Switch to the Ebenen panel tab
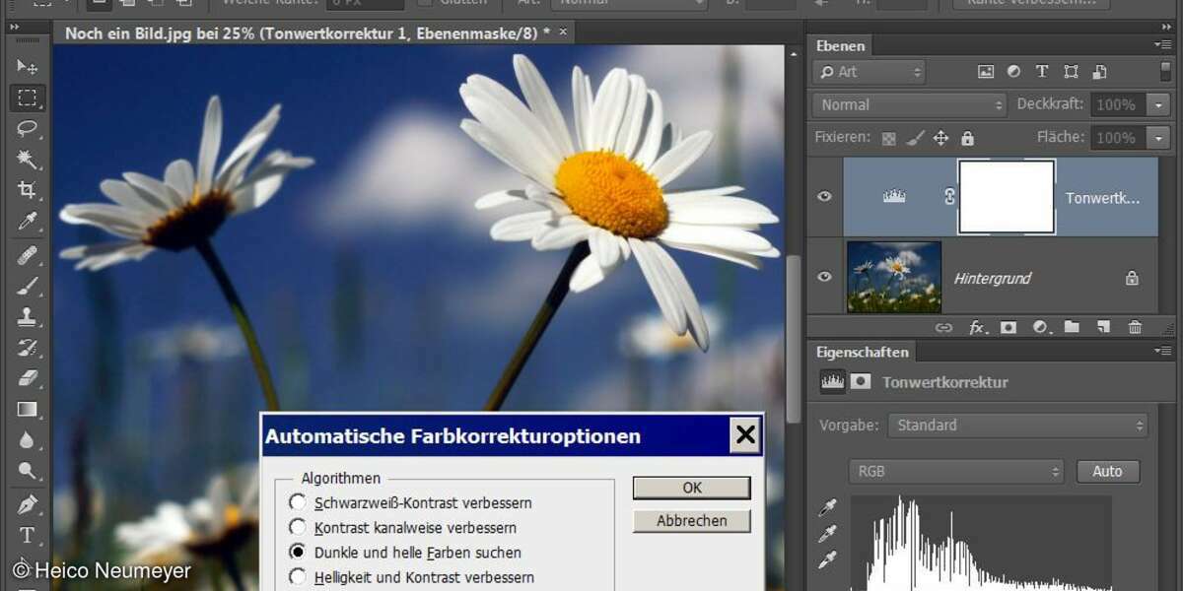 pyautogui.click(x=841, y=45)
